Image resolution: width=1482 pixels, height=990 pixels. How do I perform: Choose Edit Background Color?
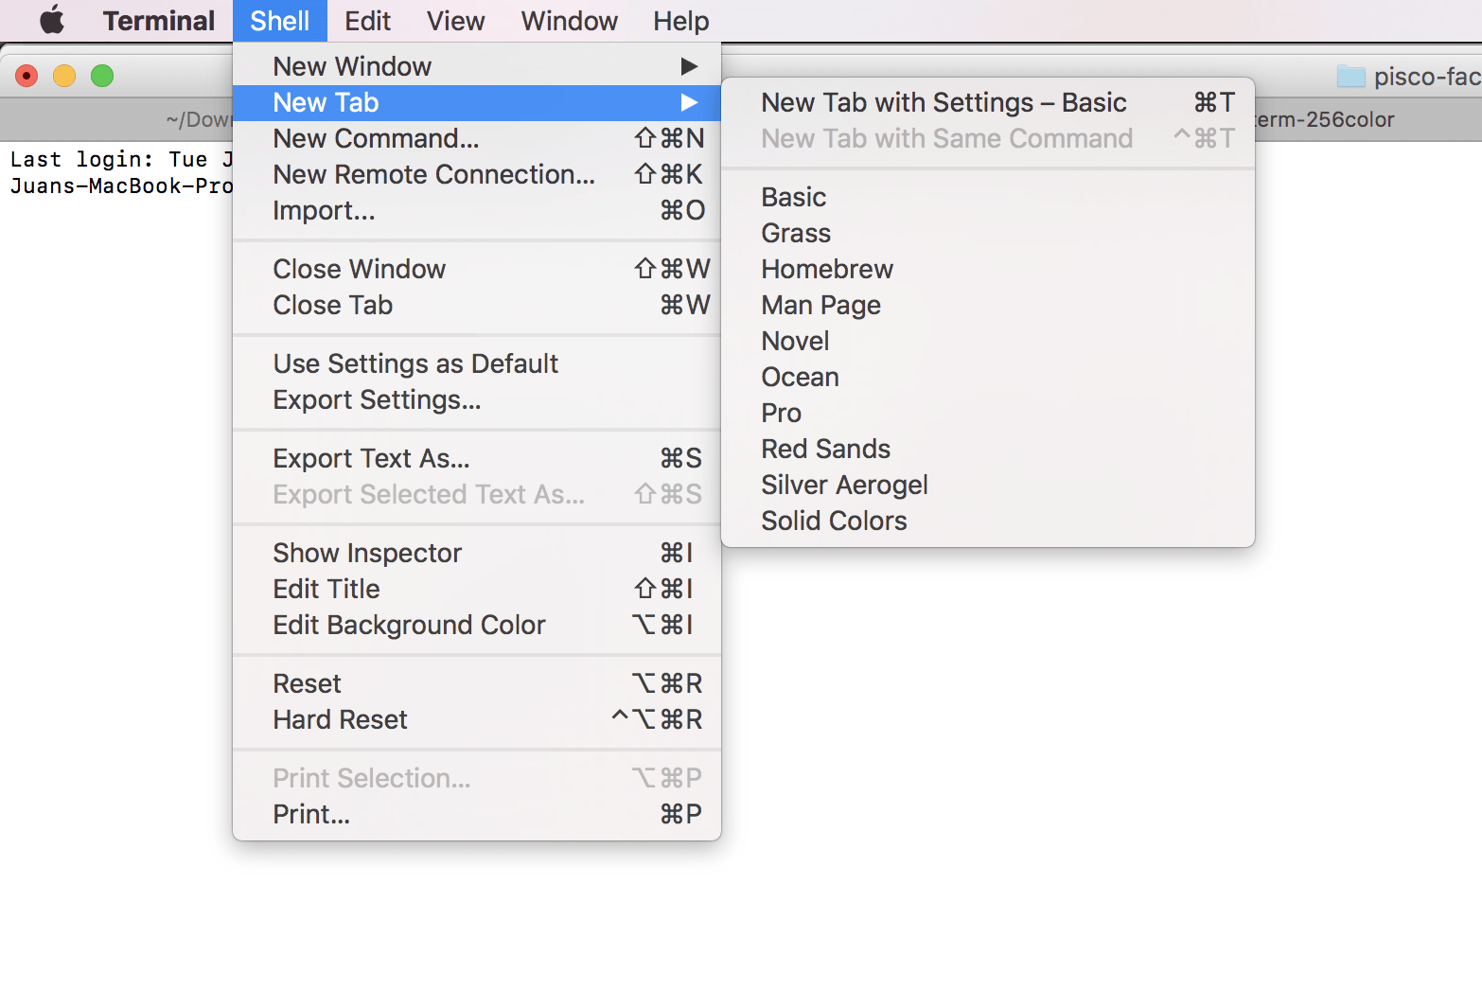tap(477, 625)
